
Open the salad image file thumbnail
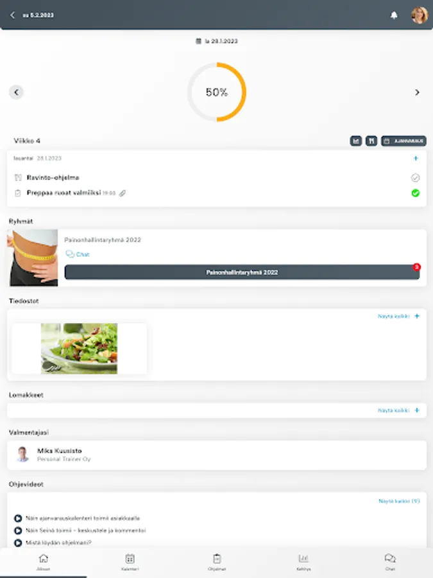(x=79, y=349)
